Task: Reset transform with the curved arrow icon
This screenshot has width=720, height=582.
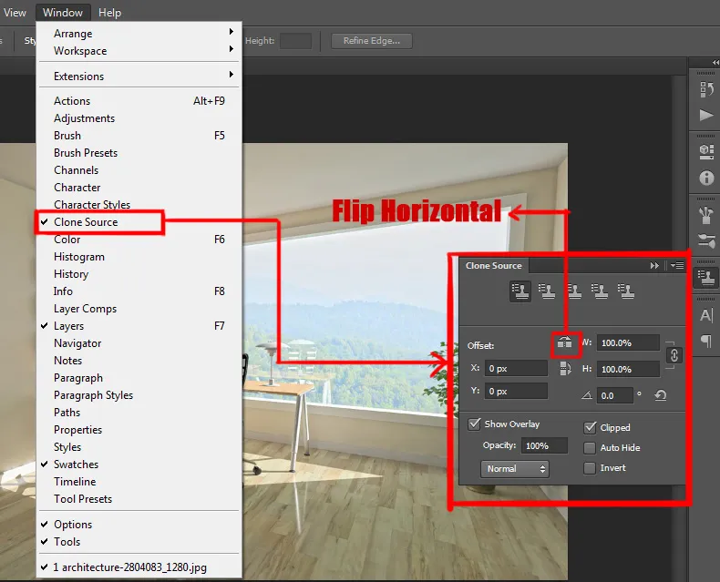Action: (x=661, y=395)
